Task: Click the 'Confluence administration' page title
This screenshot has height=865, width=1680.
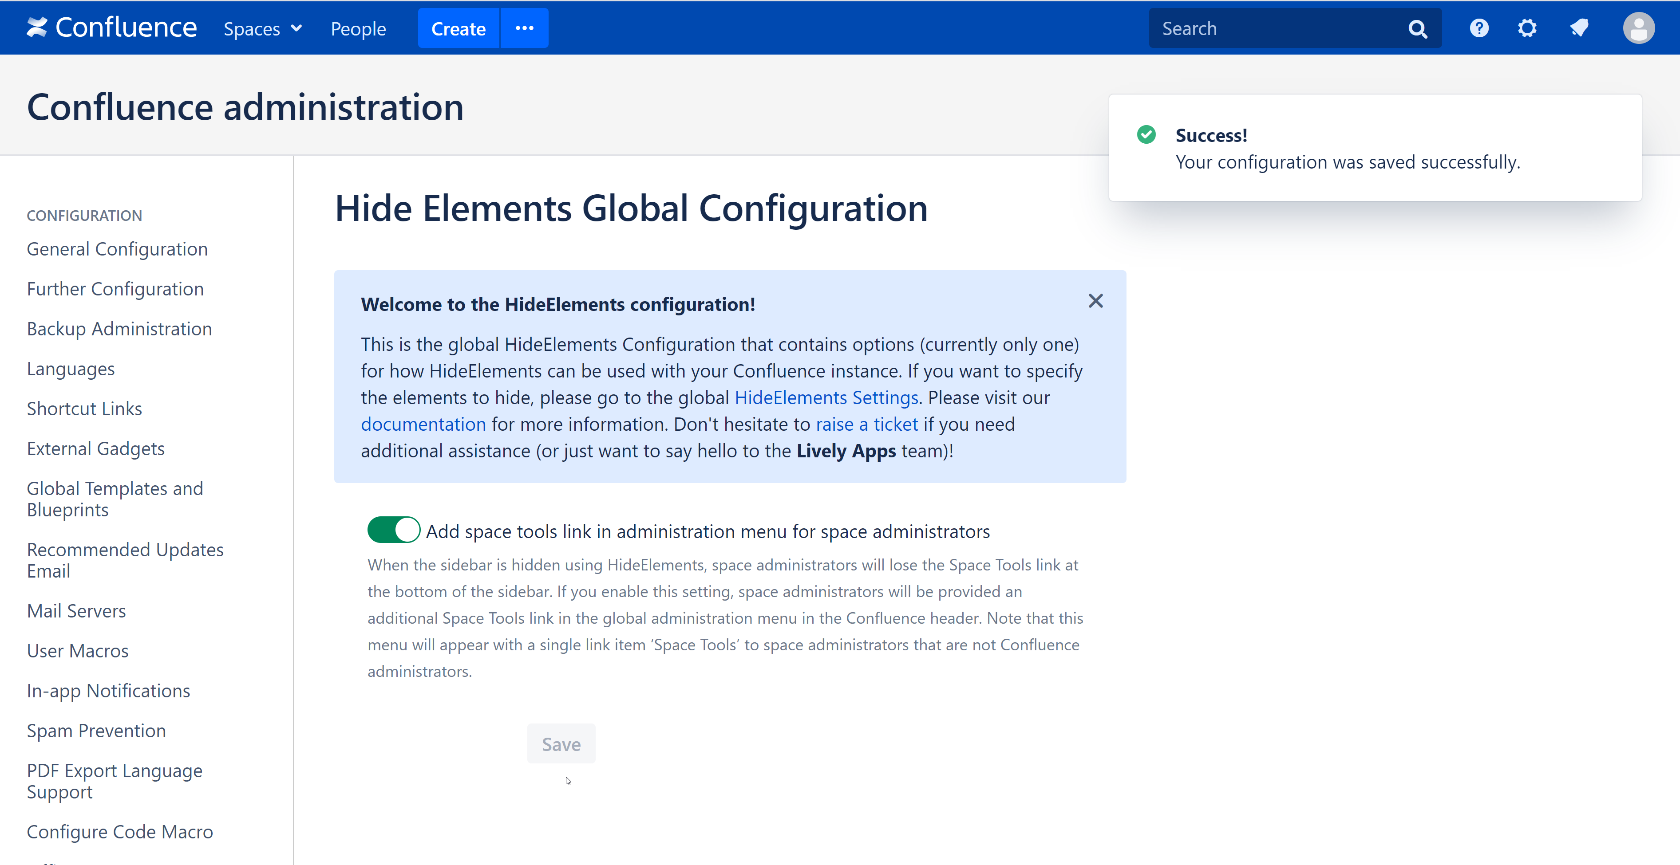Action: click(245, 107)
